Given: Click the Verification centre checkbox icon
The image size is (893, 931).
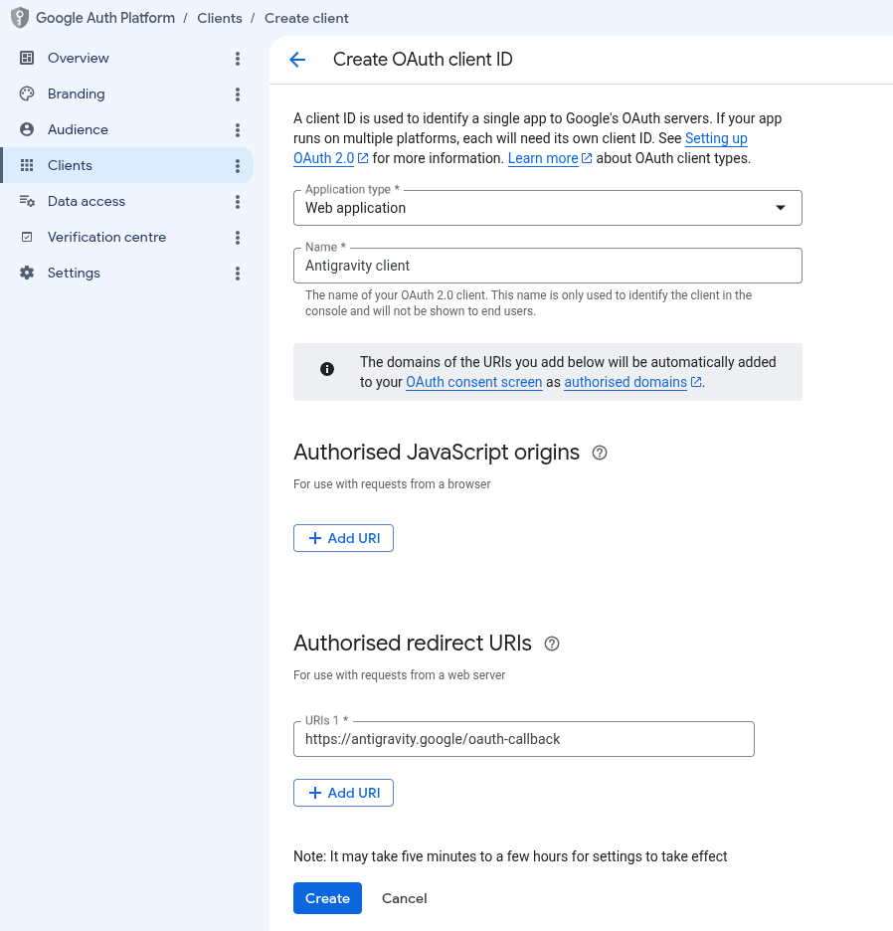Looking at the screenshot, I should click(27, 237).
